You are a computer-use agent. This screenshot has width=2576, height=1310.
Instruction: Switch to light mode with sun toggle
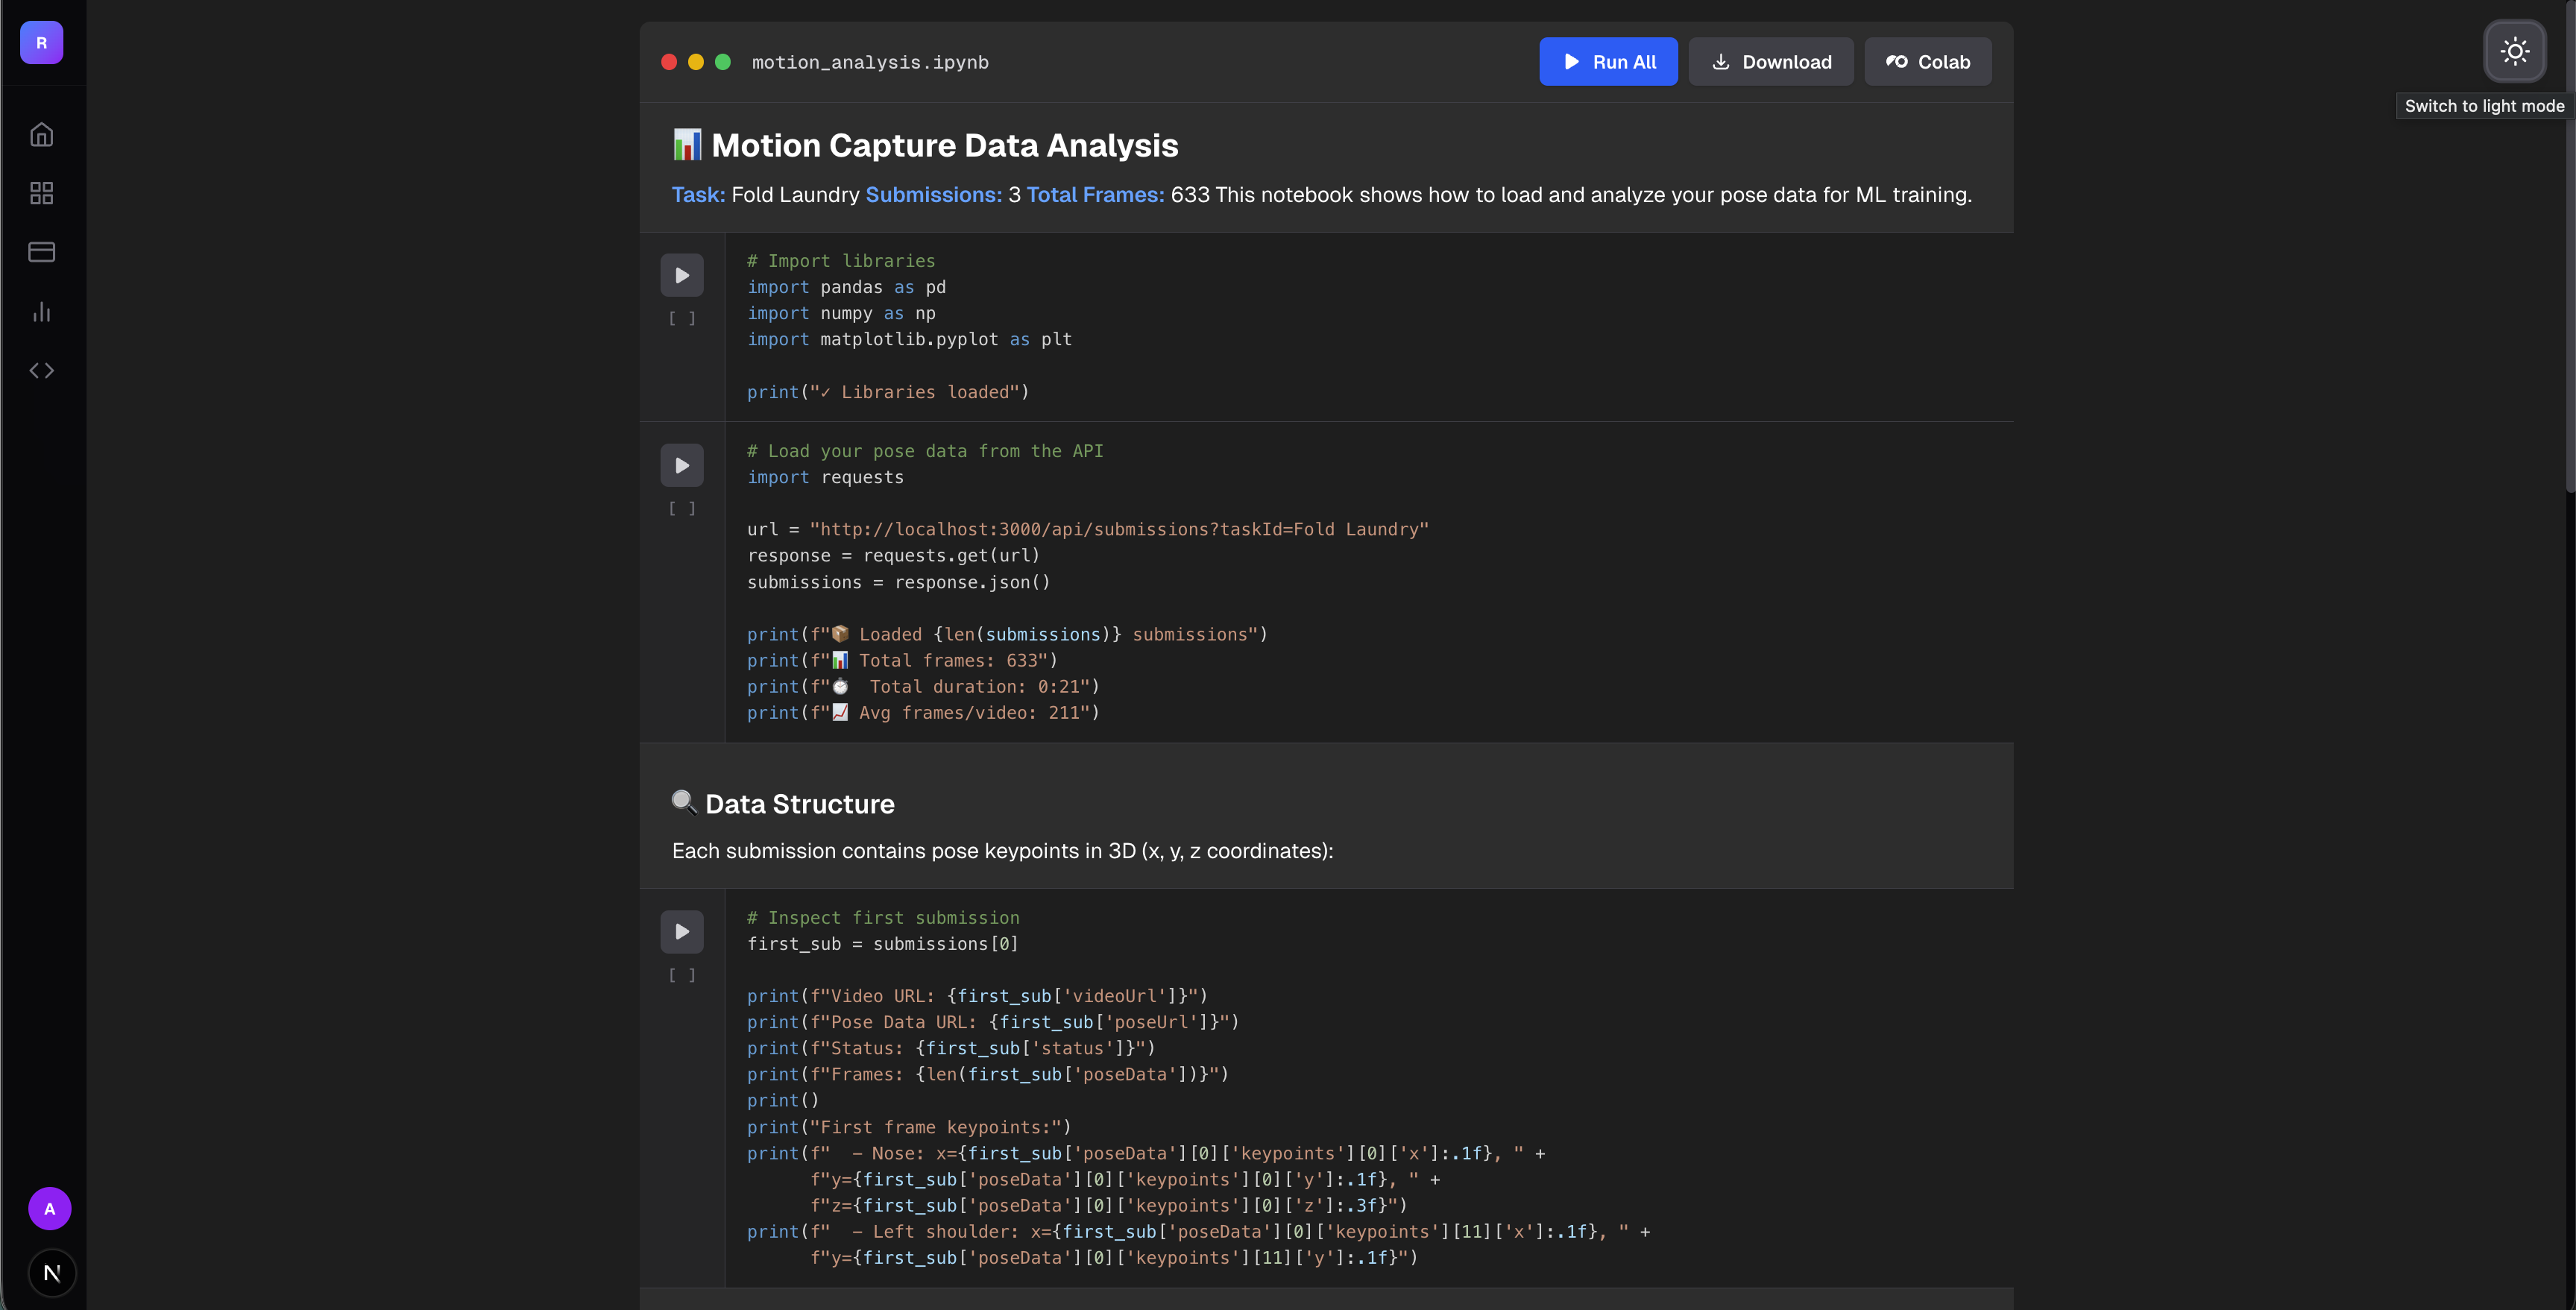(2514, 51)
